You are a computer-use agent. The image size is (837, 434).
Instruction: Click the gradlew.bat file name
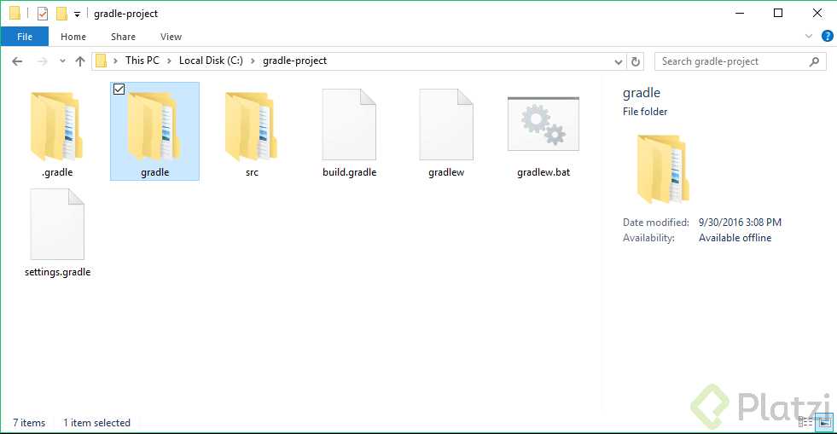(543, 172)
